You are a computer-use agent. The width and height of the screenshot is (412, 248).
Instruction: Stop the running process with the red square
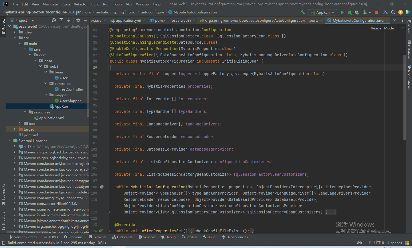[x=376, y=12]
